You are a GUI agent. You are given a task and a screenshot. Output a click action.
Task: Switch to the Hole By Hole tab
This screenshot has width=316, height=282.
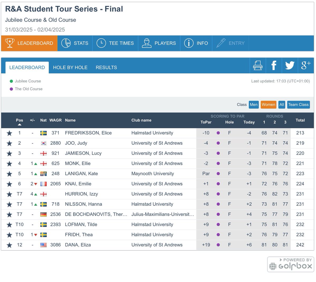[70, 67]
